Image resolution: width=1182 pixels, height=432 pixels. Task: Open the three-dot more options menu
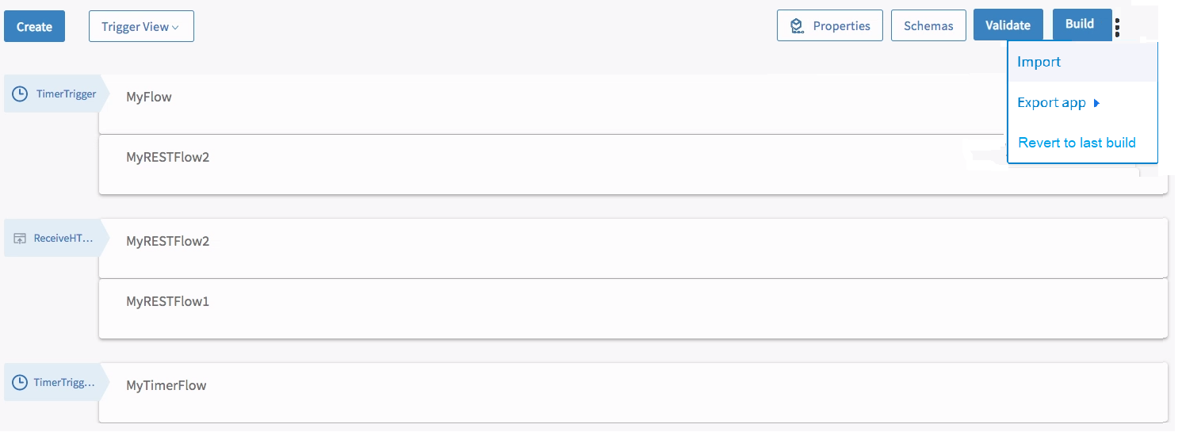(x=1117, y=28)
